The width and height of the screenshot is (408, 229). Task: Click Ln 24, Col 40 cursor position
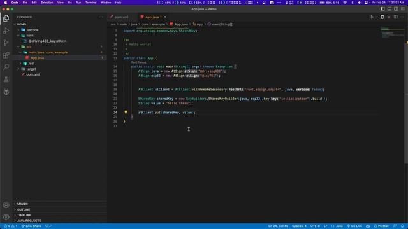point(278,226)
